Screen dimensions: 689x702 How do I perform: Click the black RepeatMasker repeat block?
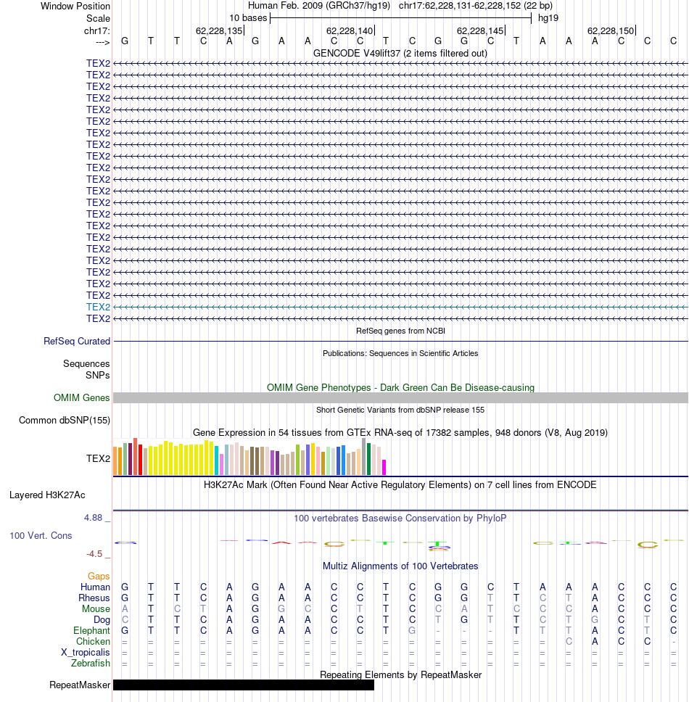[x=244, y=685]
